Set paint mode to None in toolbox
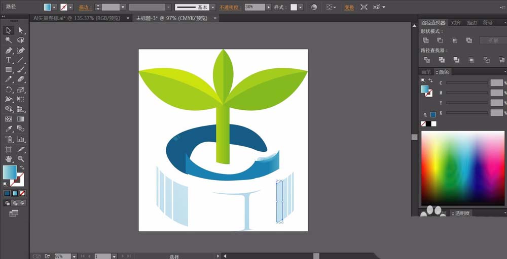This screenshot has width=507, height=259. [22, 193]
